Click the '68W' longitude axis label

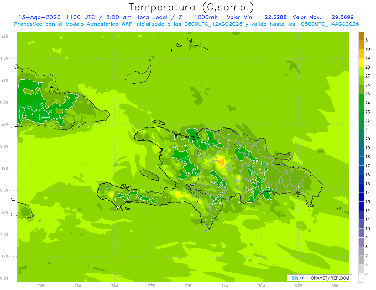(335, 286)
